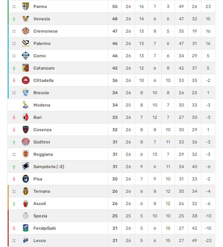Click the Venezia team logo
The width and height of the screenshot is (223, 247).
(x=26, y=19)
